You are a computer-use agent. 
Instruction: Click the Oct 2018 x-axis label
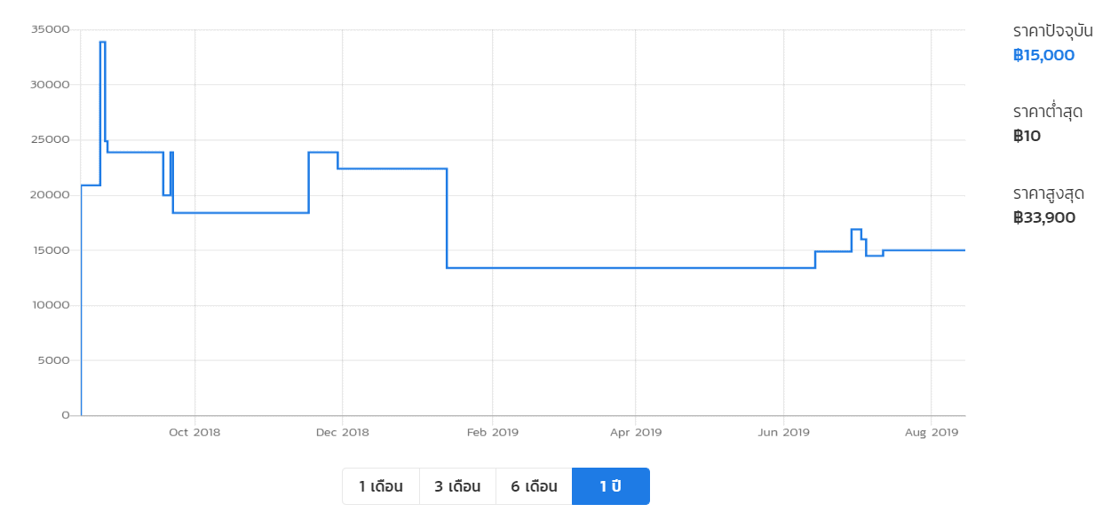[x=194, y=432]
